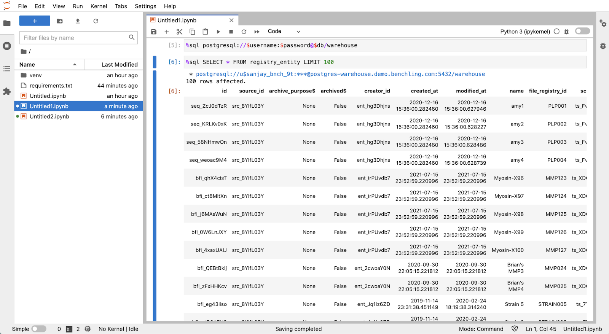The width and height of the screenshot is (609, 334).
Task: Toggle Simple interface mode switch
Action: (x=39, y=329)
